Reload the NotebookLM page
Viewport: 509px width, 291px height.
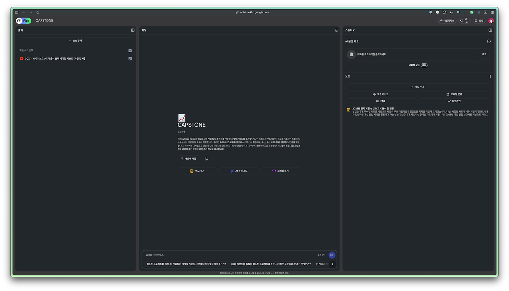[38, 12]
